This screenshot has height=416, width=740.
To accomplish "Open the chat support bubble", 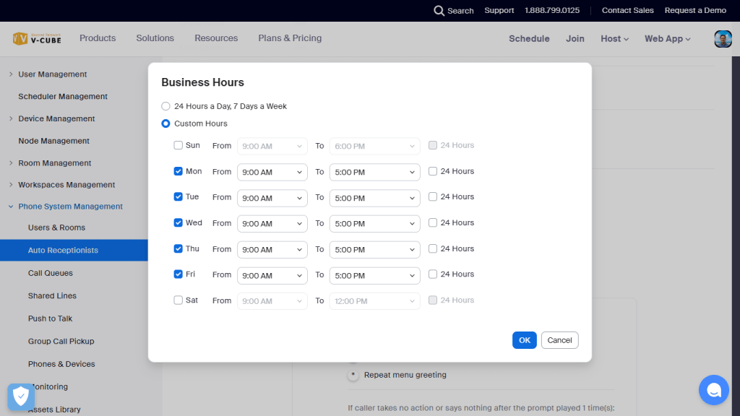I will coord(713,390).
